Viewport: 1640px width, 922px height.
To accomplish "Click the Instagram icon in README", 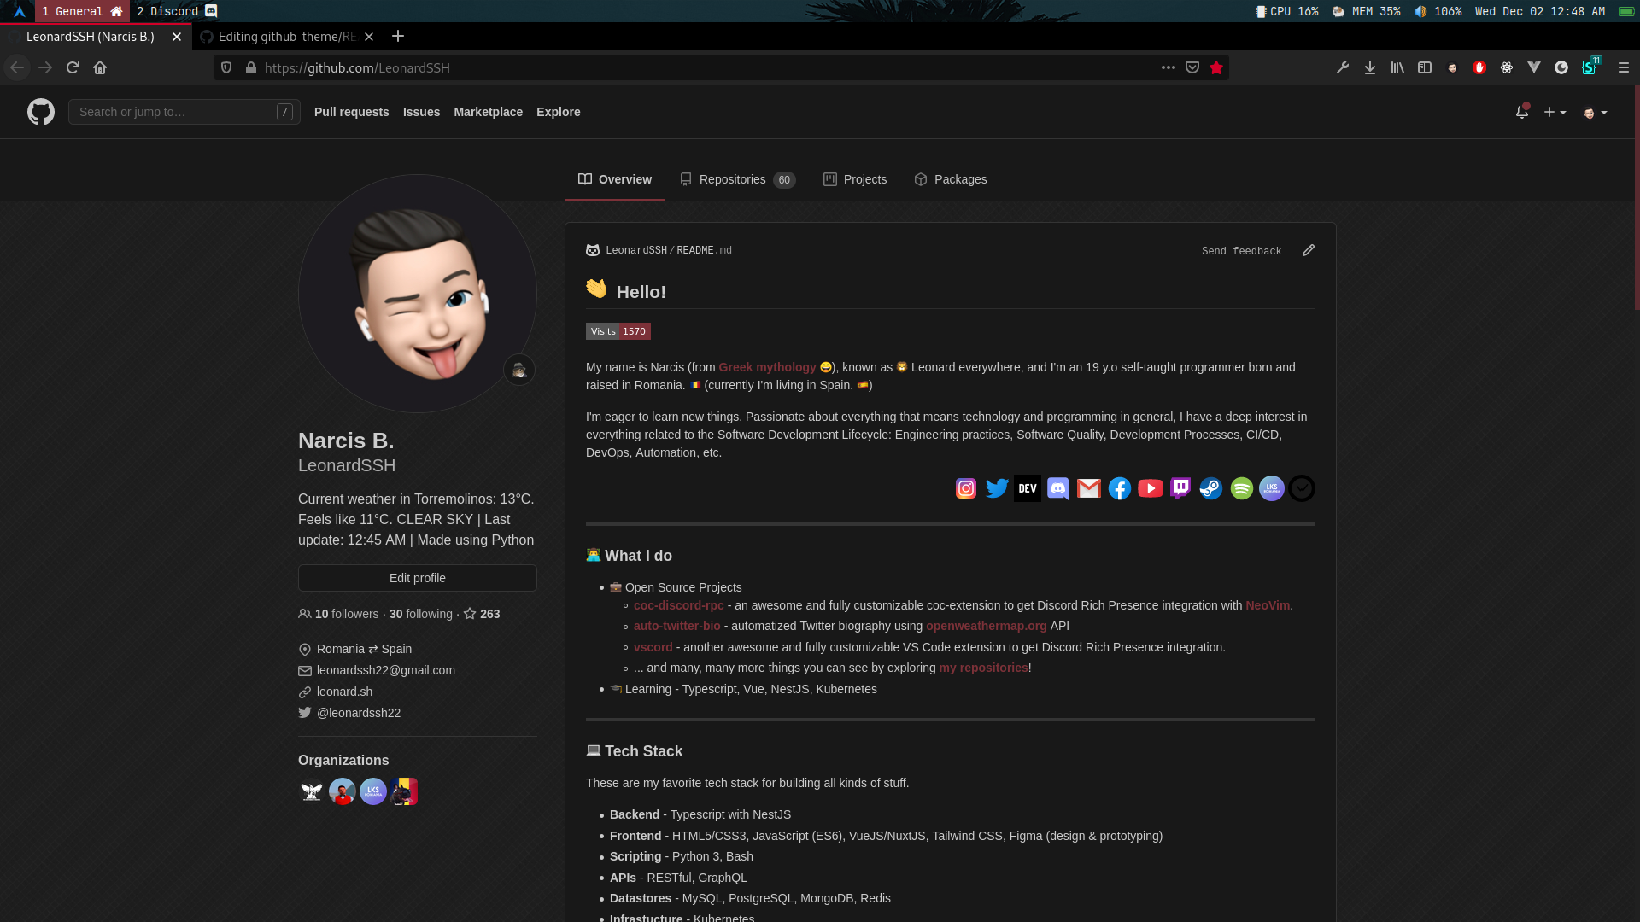I will [966, 488].
